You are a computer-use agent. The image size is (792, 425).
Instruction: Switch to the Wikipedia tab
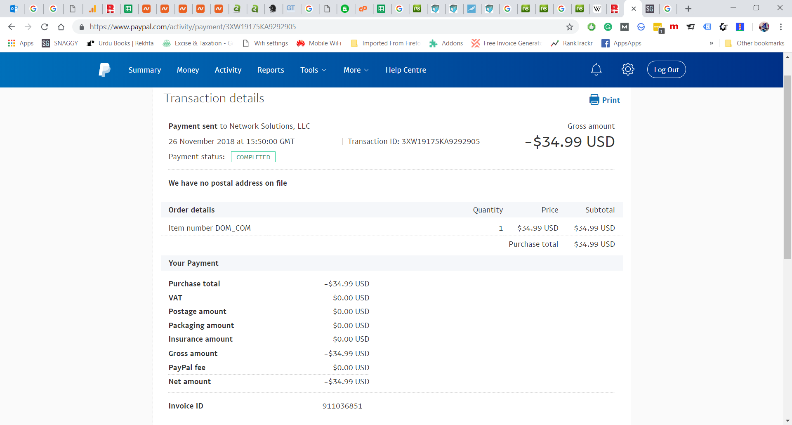597,9
